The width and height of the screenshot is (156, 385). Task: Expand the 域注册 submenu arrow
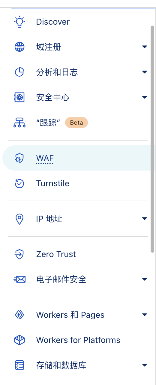(145, 47)
